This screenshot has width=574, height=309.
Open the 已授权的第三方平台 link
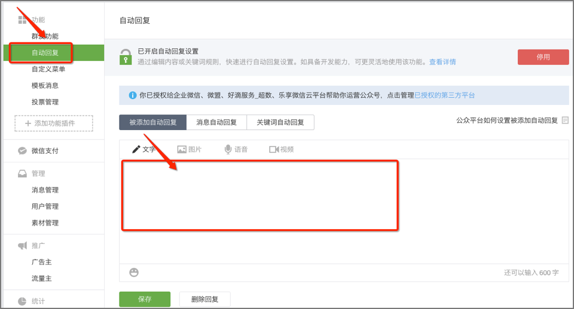tap(444, 95)
